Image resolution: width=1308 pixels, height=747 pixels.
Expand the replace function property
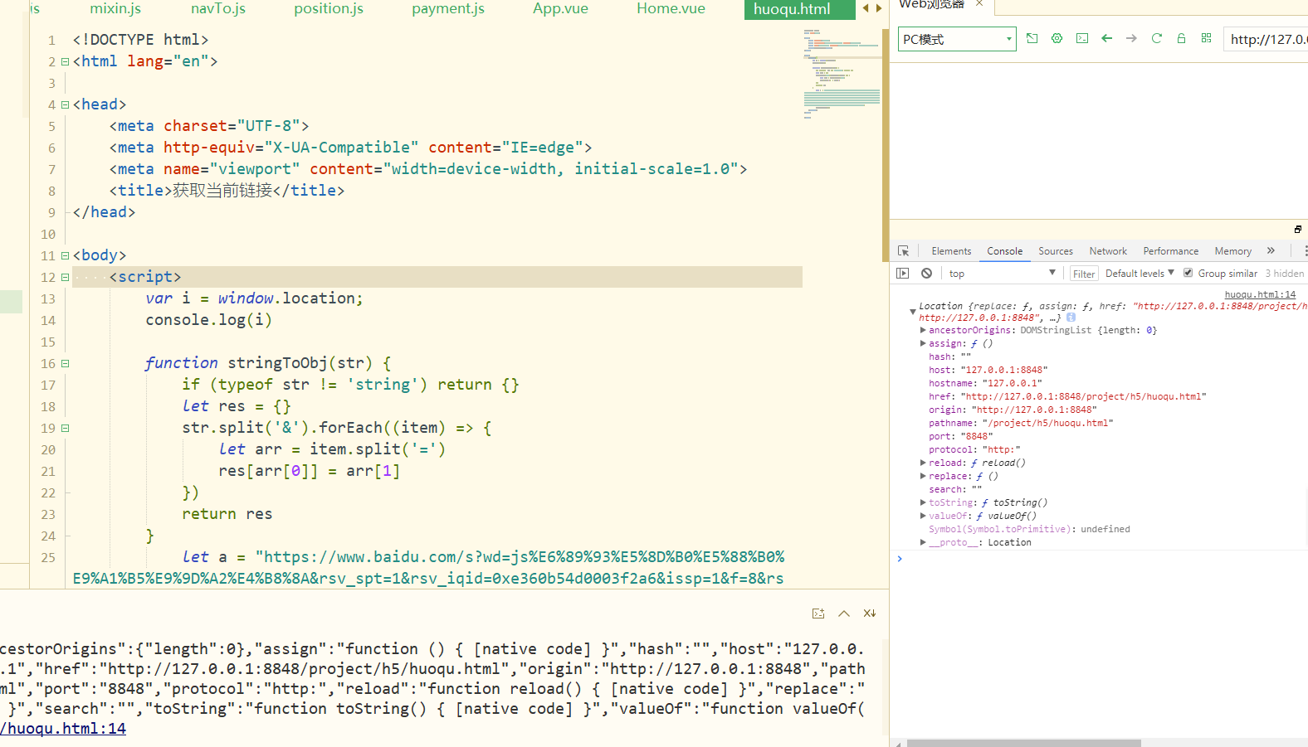coord(923,476)
